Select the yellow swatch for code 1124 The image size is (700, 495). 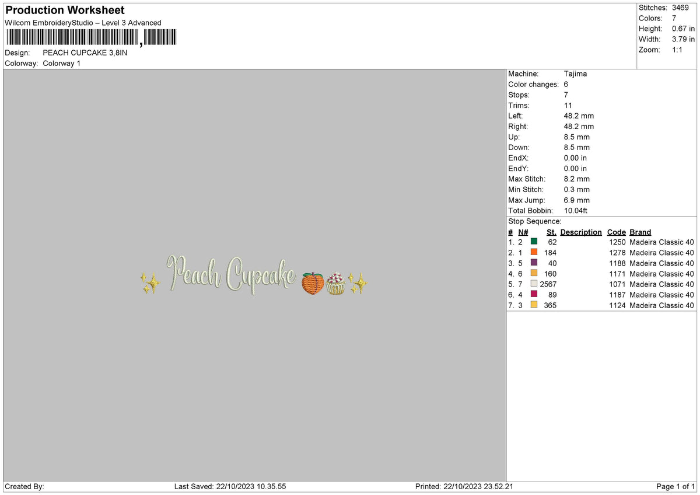point(534,305)
